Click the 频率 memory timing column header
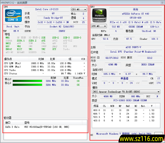The height and width of the screenshot is (143, 165). tap(96, 106)
